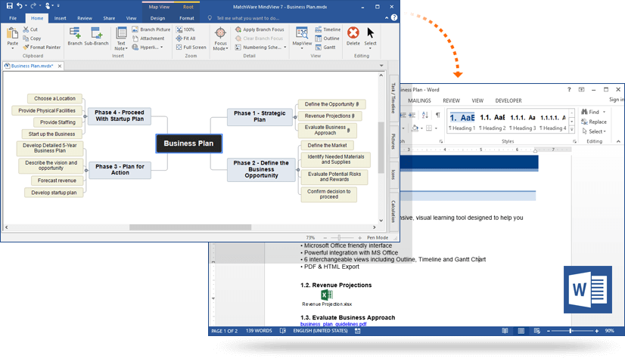625x358 pixels.
Task: Click the Excel file icon Revenue Projection.xlsx
Action: coord(327,295)
